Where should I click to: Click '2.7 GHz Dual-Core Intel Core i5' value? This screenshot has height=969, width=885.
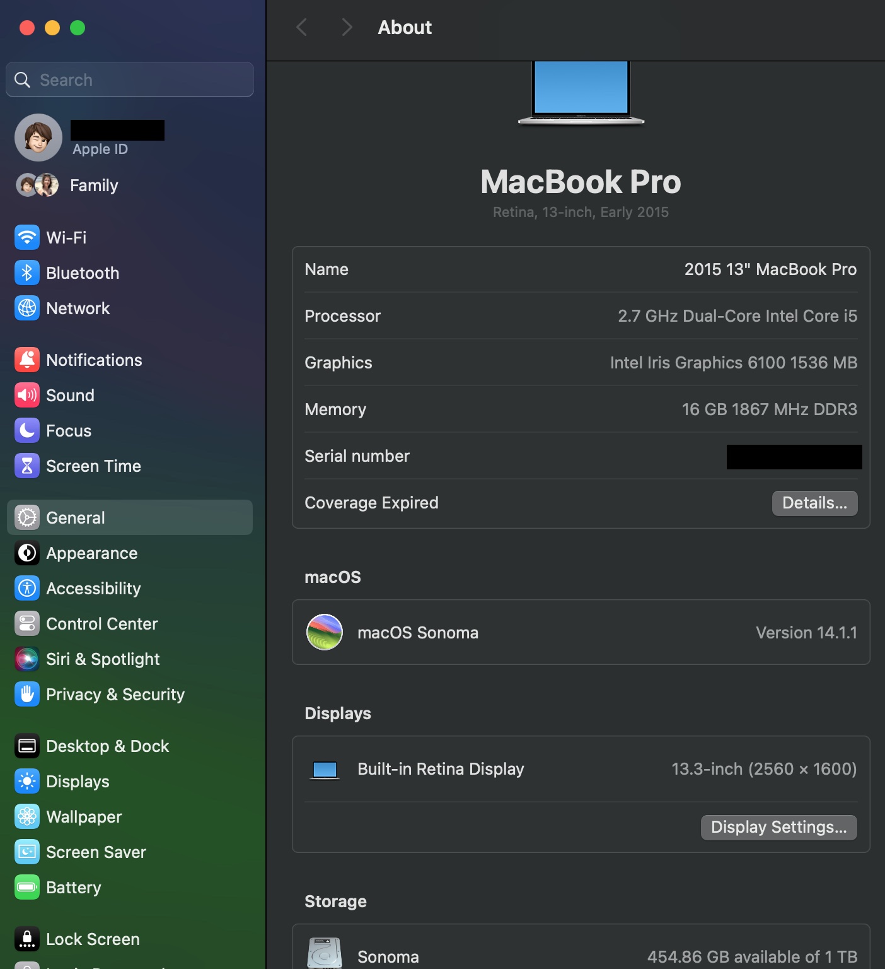737,316
